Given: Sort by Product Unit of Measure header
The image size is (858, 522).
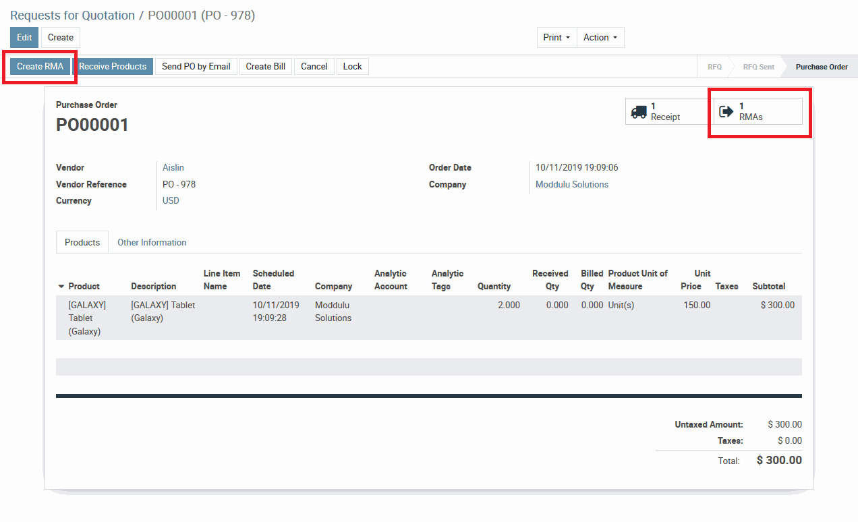Looking at the screenshot, I should tap(638, 280).
